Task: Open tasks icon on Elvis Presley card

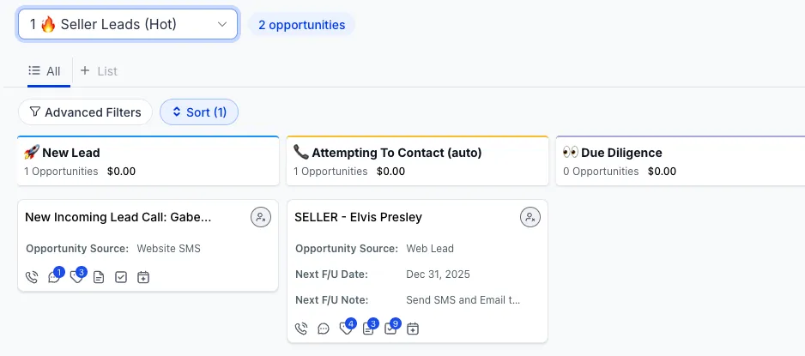Action: tap(390, 329)
